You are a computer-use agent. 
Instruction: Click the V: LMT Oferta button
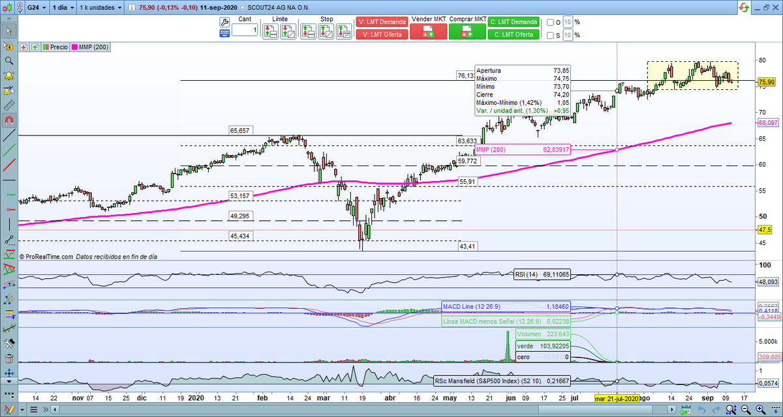point(382,35)
